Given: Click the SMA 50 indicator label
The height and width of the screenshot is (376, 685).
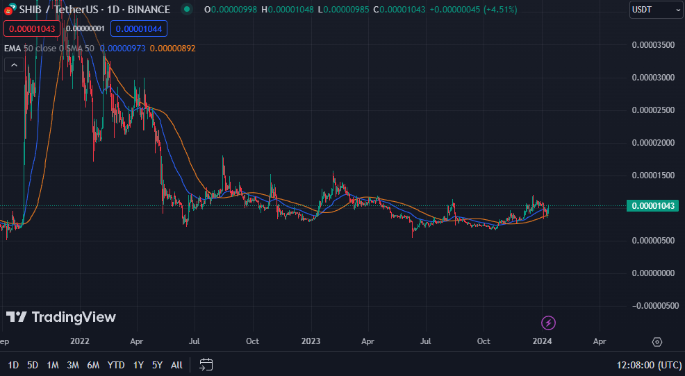Looking at the screenshot, I should pyautogui.click(x=81, y=49).
